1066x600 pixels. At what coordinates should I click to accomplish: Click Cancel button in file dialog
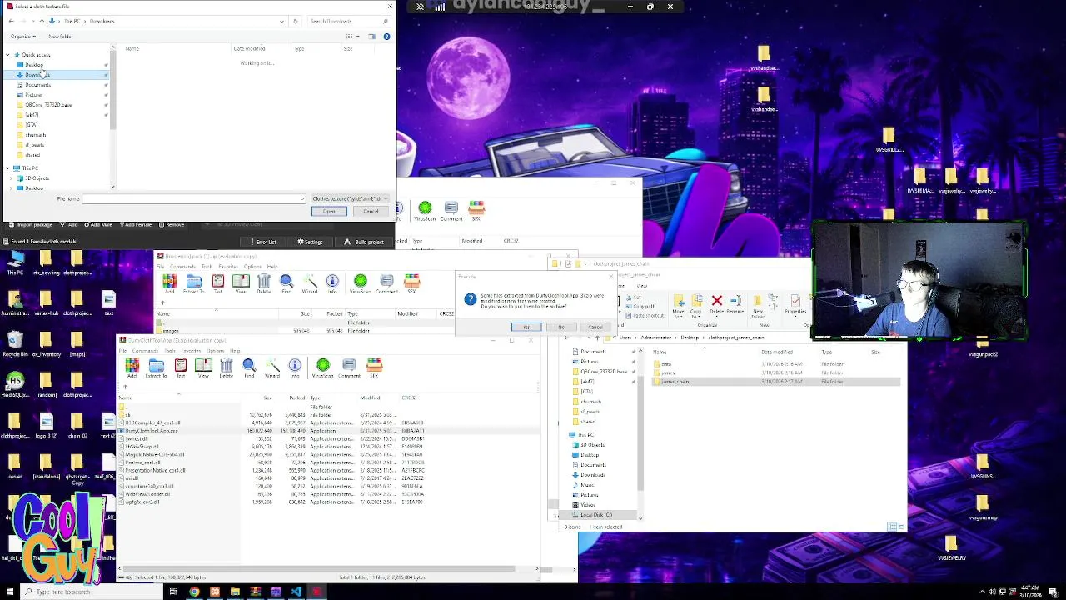click(x=371, y=211)
